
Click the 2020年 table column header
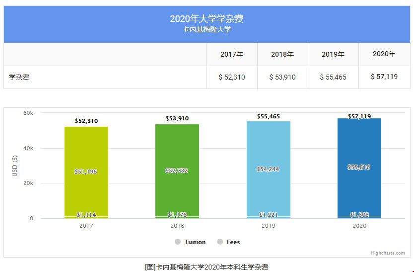[x=384, y=54]
